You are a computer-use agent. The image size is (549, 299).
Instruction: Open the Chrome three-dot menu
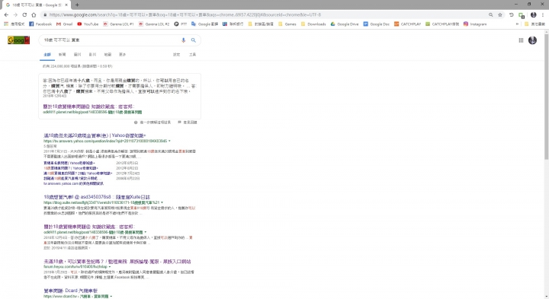[x=543, y=14]
